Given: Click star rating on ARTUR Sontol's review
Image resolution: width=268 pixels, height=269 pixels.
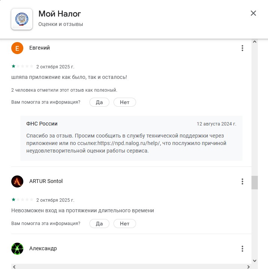Looking at the screenshot, I should (x=23, y=200).
